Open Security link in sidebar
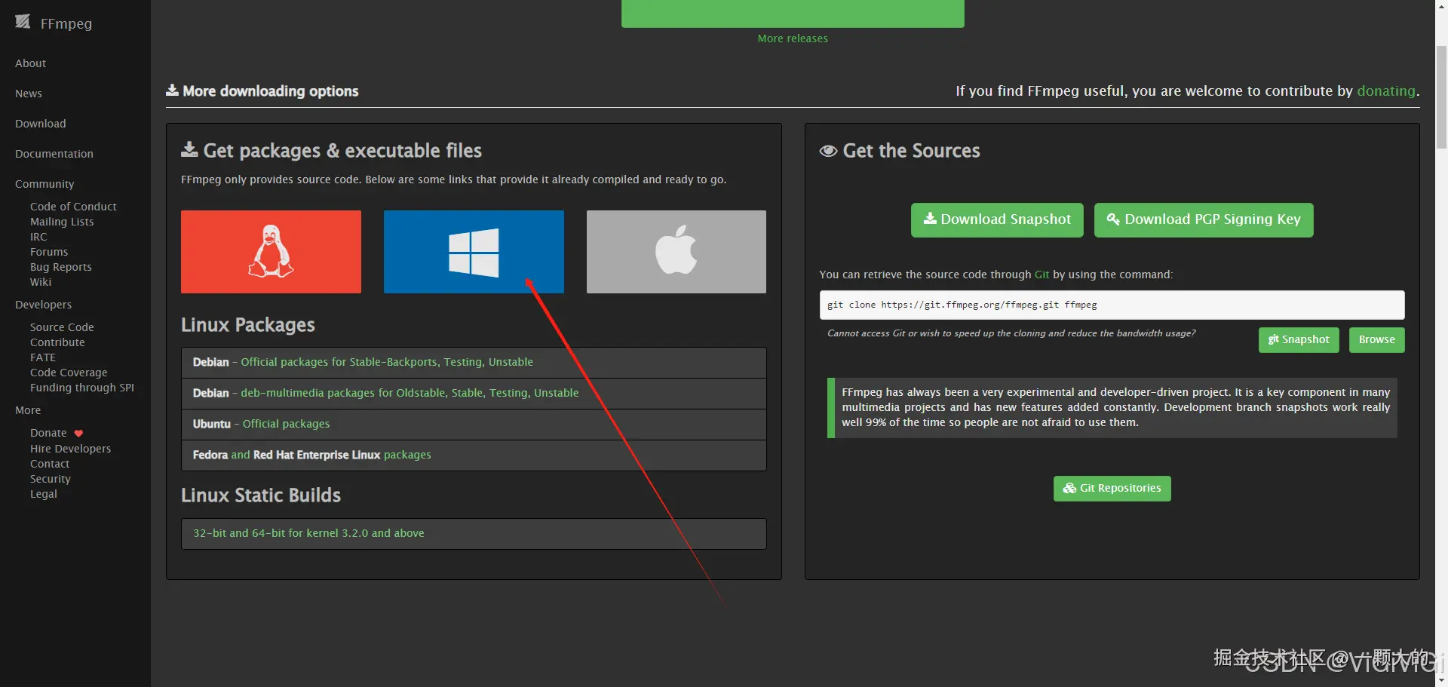The height and width of the screenshot is (687, 1448). [51, 479]
